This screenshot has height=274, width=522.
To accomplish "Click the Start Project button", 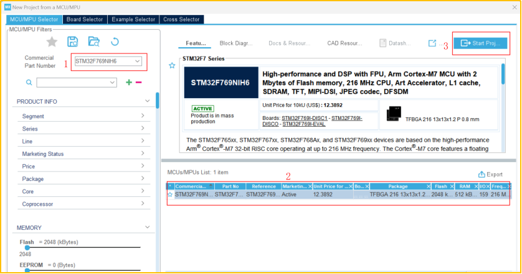I will click(x=480, y=43).
